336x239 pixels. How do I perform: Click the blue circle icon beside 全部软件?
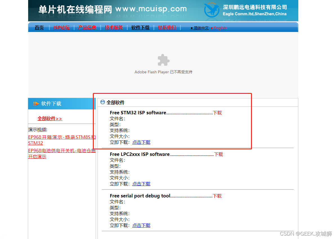coord(103,102)
